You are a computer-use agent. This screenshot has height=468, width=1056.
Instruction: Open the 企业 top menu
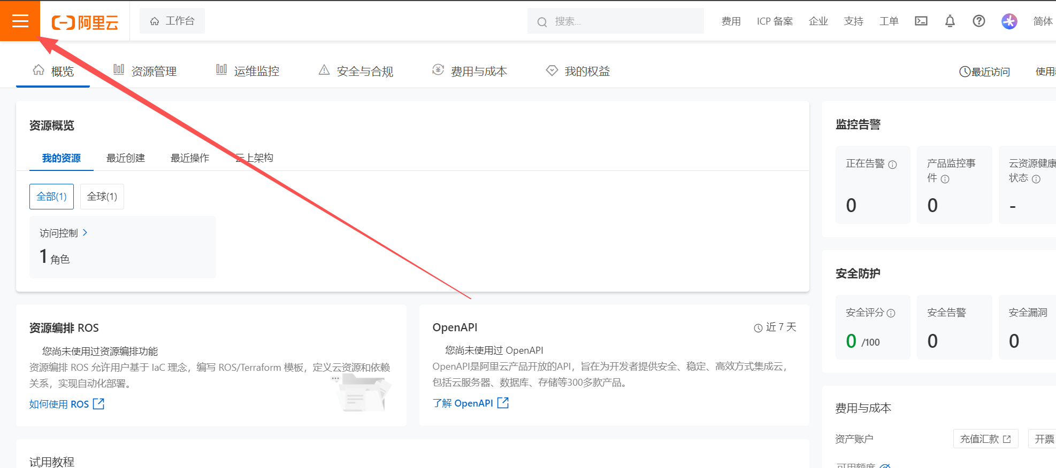(x=818, y=21)
